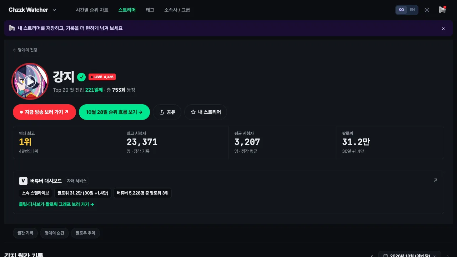Dismiss the purple banner with X
This screenshot has height=257, width=457.
pyautogui.click(x=443, y=29)
